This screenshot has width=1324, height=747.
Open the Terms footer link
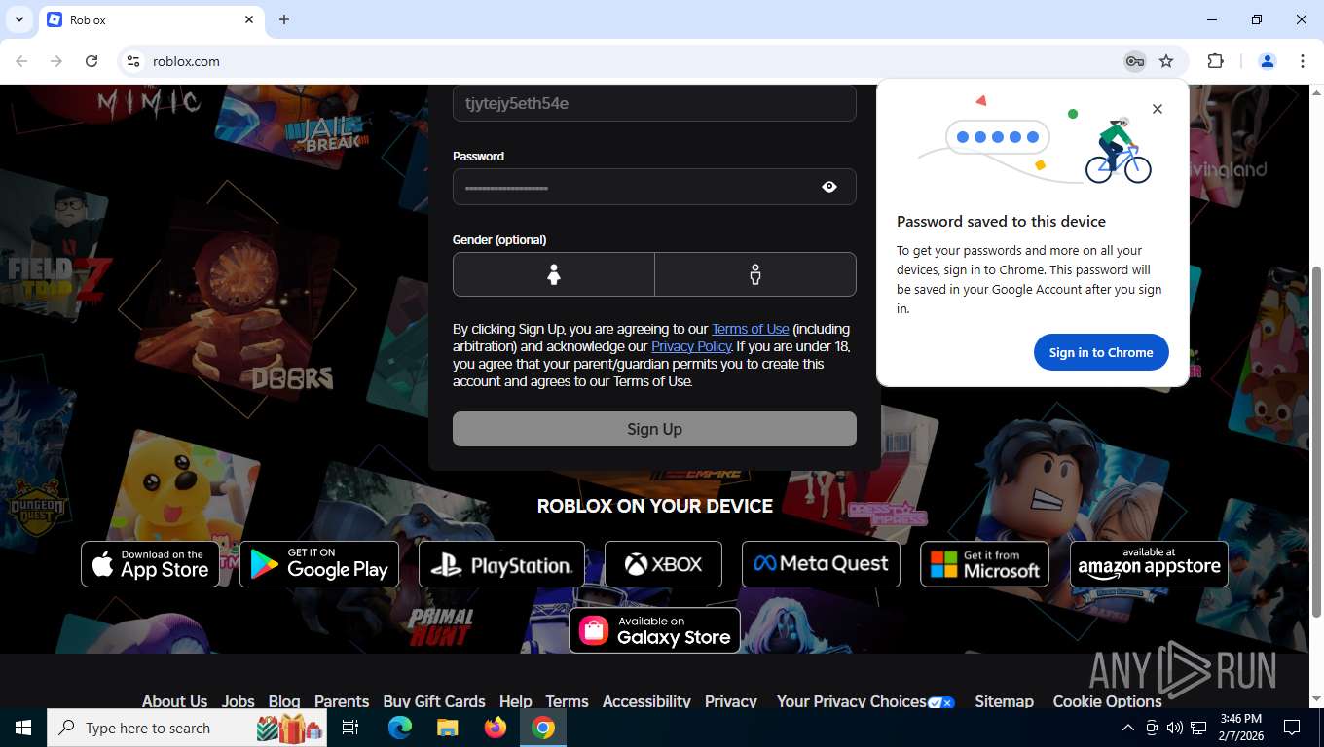pos(567,701)
